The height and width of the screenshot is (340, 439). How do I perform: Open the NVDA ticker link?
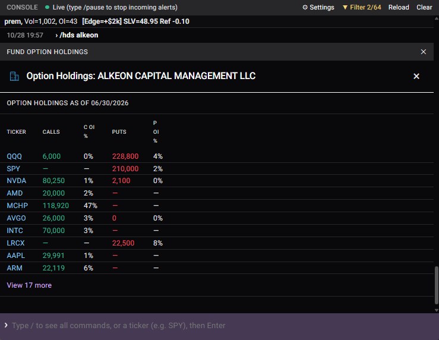(x=16, y=181)
